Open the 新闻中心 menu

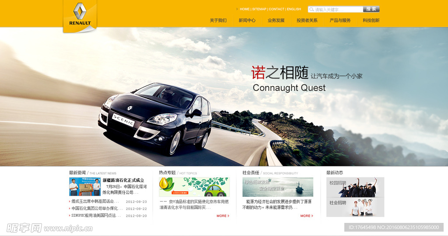(x=247, y=20)
